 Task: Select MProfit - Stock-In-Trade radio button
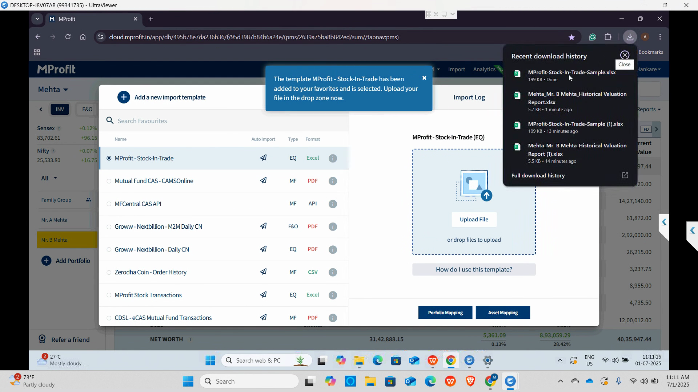(109, 158)
